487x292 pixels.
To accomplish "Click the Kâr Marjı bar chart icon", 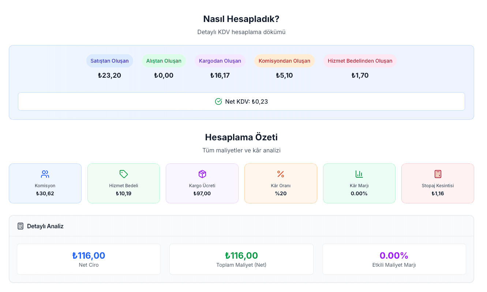I will tap(359, 174).
